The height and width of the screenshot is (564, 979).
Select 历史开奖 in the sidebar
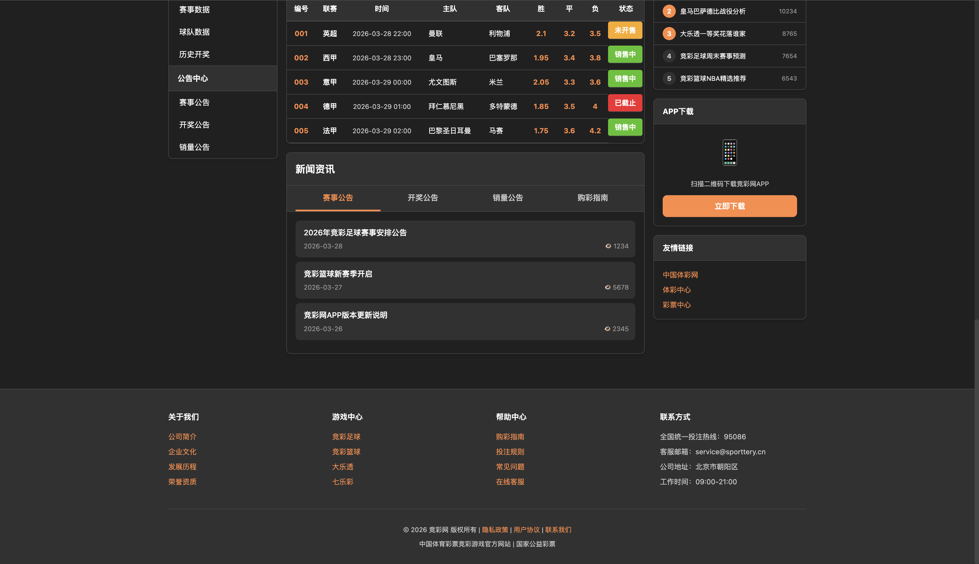point(194,54)
